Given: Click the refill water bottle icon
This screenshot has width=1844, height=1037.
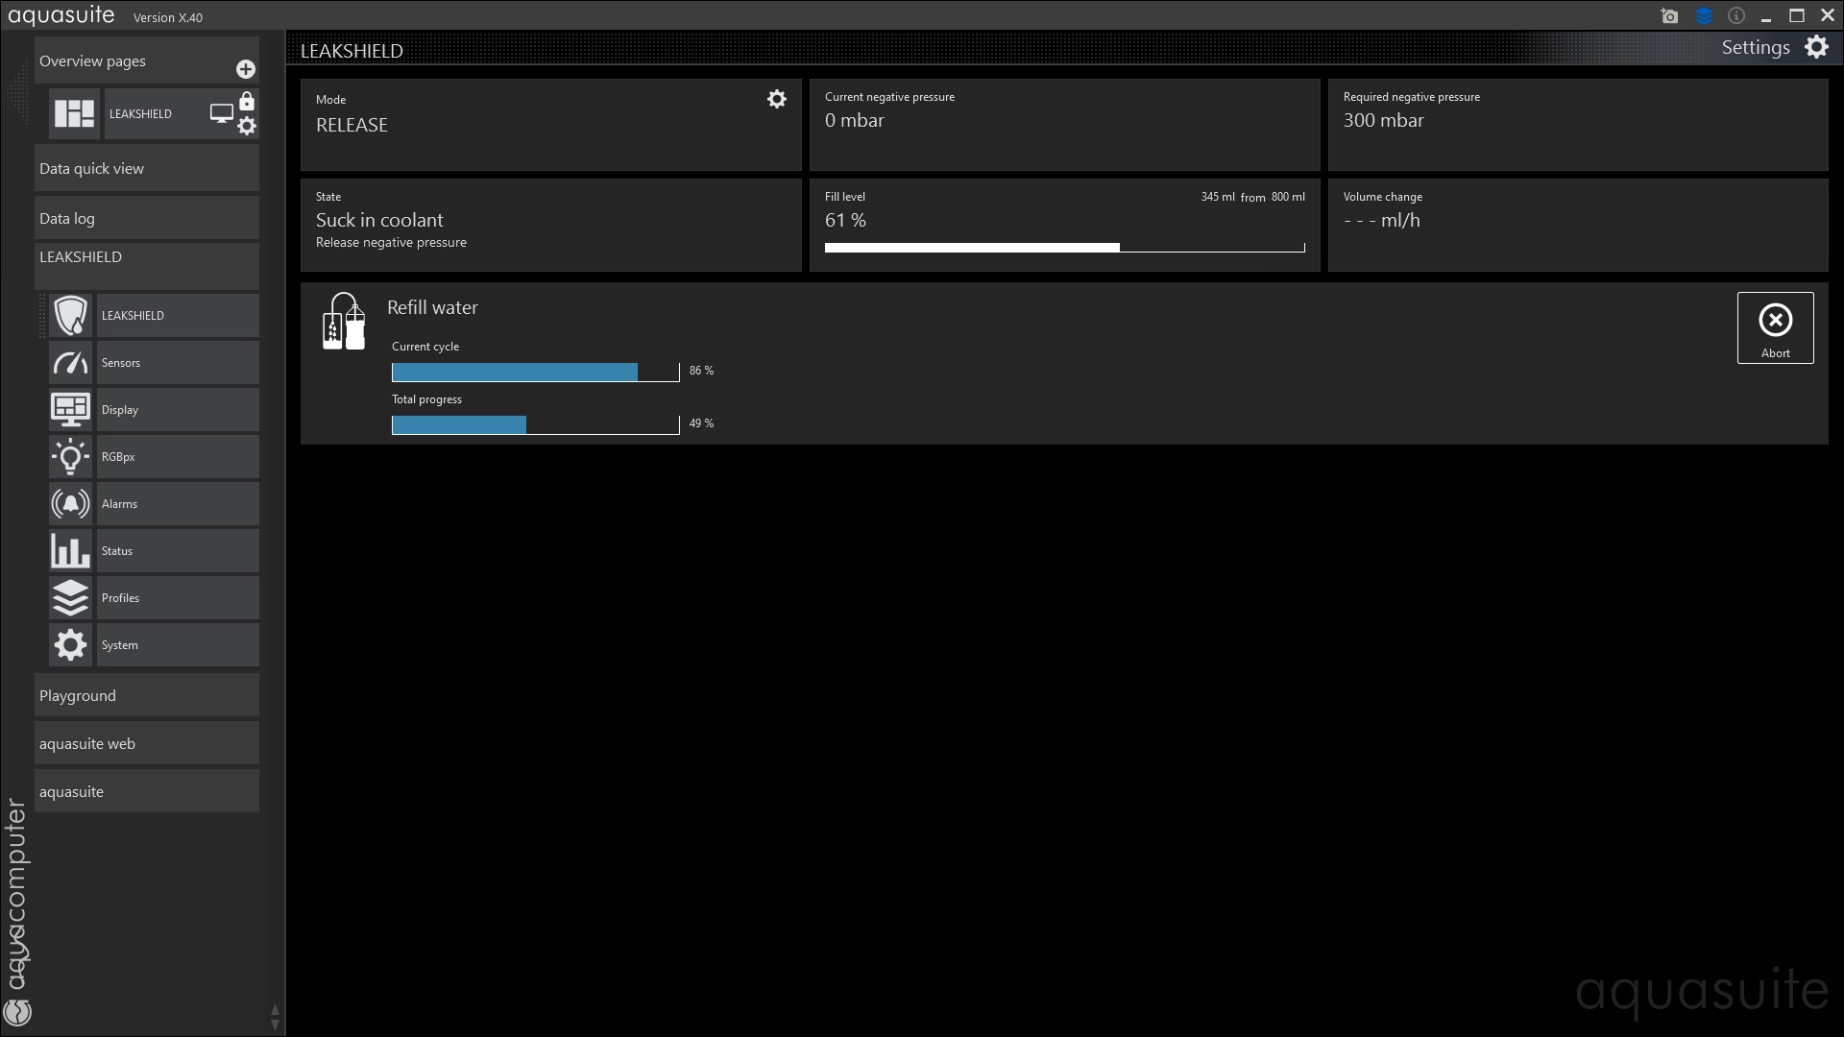Looking at the screenshot, I should click(344, 322).
